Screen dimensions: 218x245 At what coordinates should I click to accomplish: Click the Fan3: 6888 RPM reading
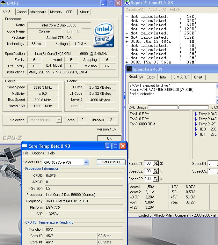(x=142, y=124)
